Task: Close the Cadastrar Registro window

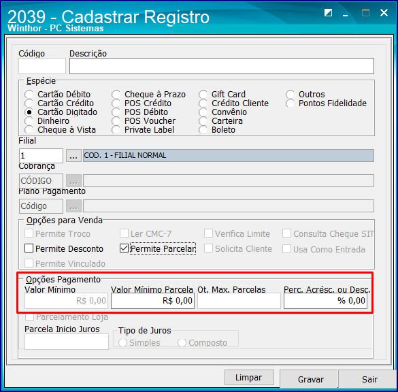Action: [x=384, y=12]
